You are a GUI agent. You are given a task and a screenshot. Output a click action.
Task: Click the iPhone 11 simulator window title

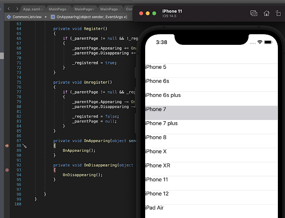click(172, 11)
